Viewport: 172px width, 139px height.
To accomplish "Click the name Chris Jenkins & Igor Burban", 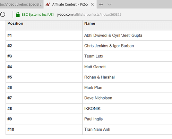I will click(109, 46).
